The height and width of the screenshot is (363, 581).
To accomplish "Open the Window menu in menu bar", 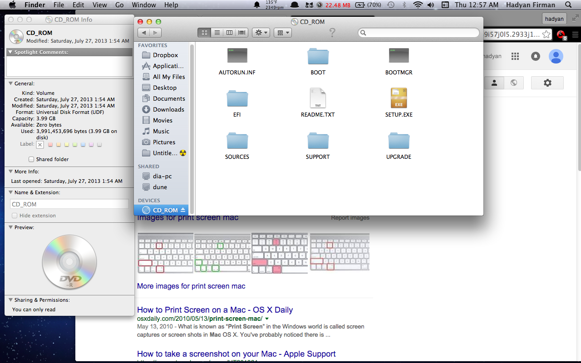I will pos(143,5).
